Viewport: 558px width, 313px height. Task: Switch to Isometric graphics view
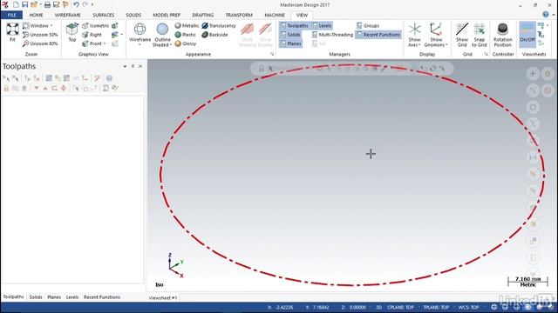click(95, 26)
